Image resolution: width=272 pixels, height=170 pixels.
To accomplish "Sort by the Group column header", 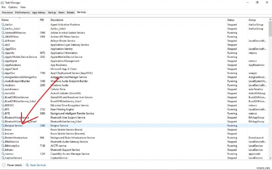I will (258, 20).
